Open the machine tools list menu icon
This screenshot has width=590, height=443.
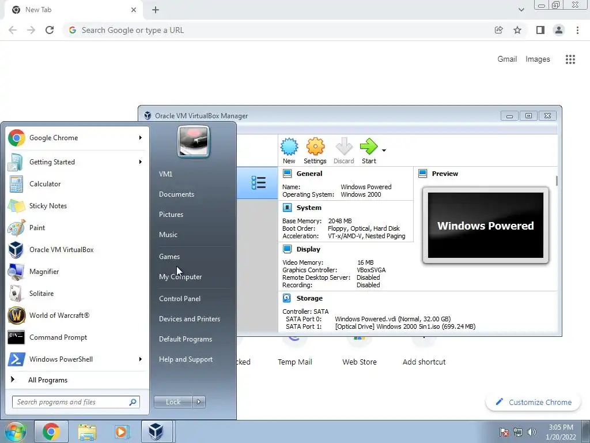[x=259, y=183]
